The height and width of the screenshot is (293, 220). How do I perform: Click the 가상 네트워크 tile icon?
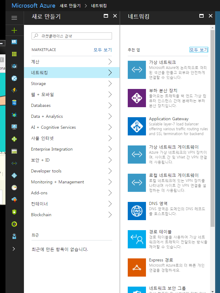tap(137, 70)
